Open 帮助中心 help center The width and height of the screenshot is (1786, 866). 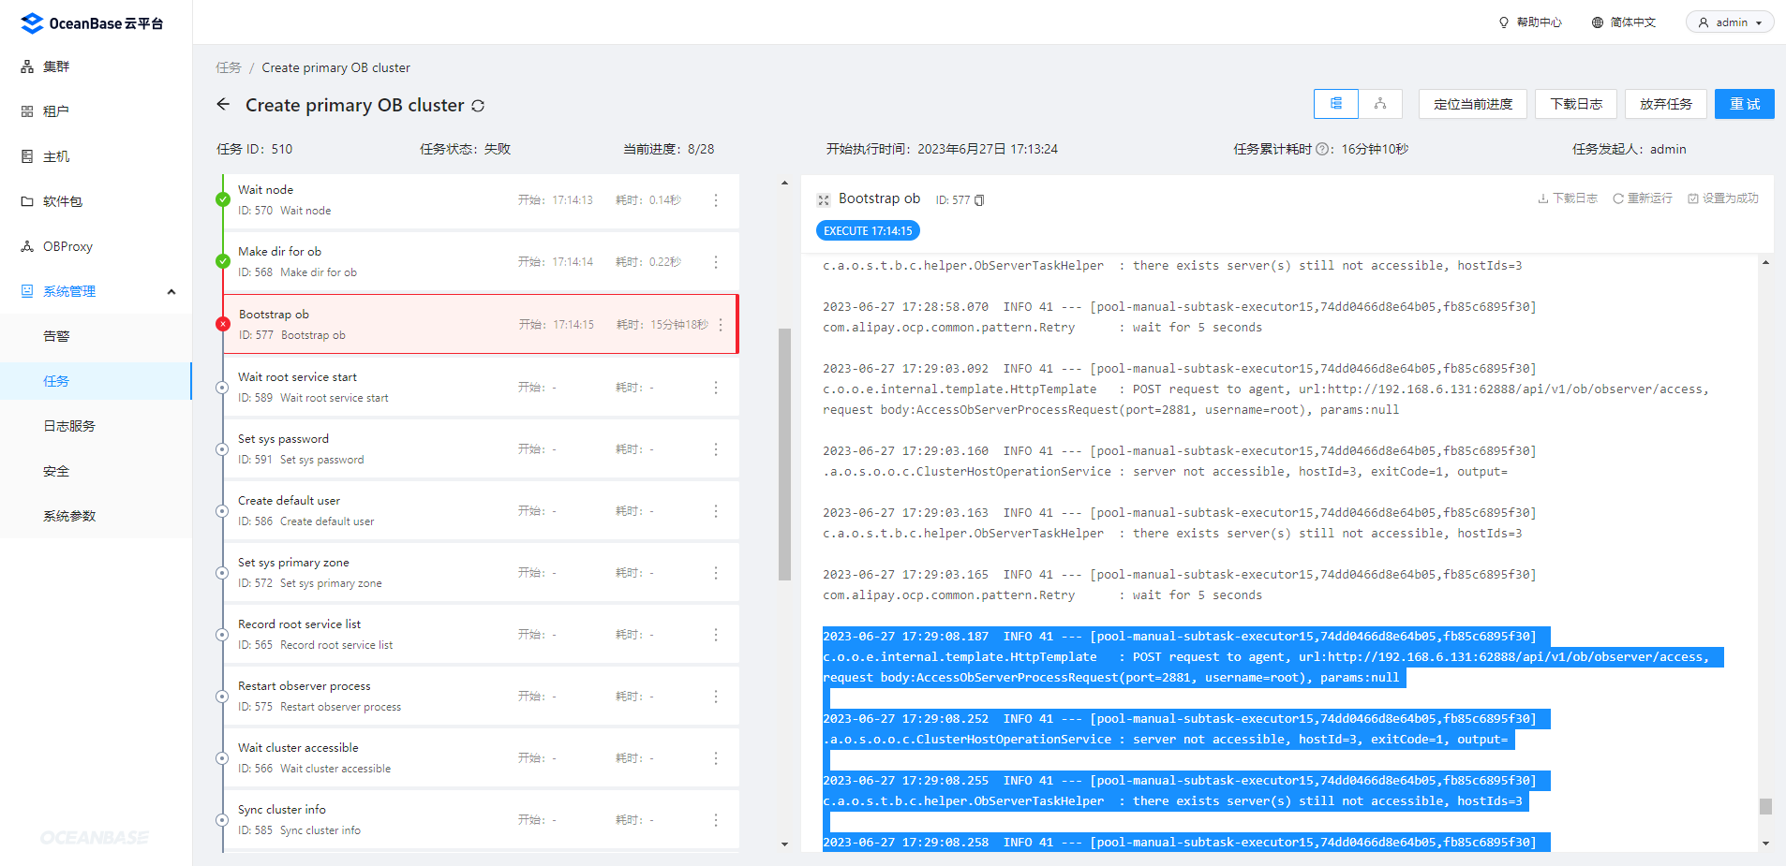click(x=1530, y=22)
